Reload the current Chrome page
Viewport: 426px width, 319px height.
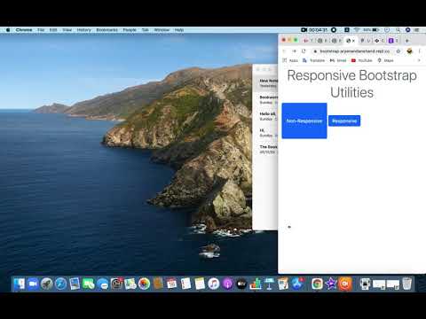[x=304, y=51]
